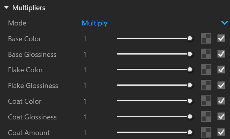Open texture map slot for Base Color

point(206,38)
